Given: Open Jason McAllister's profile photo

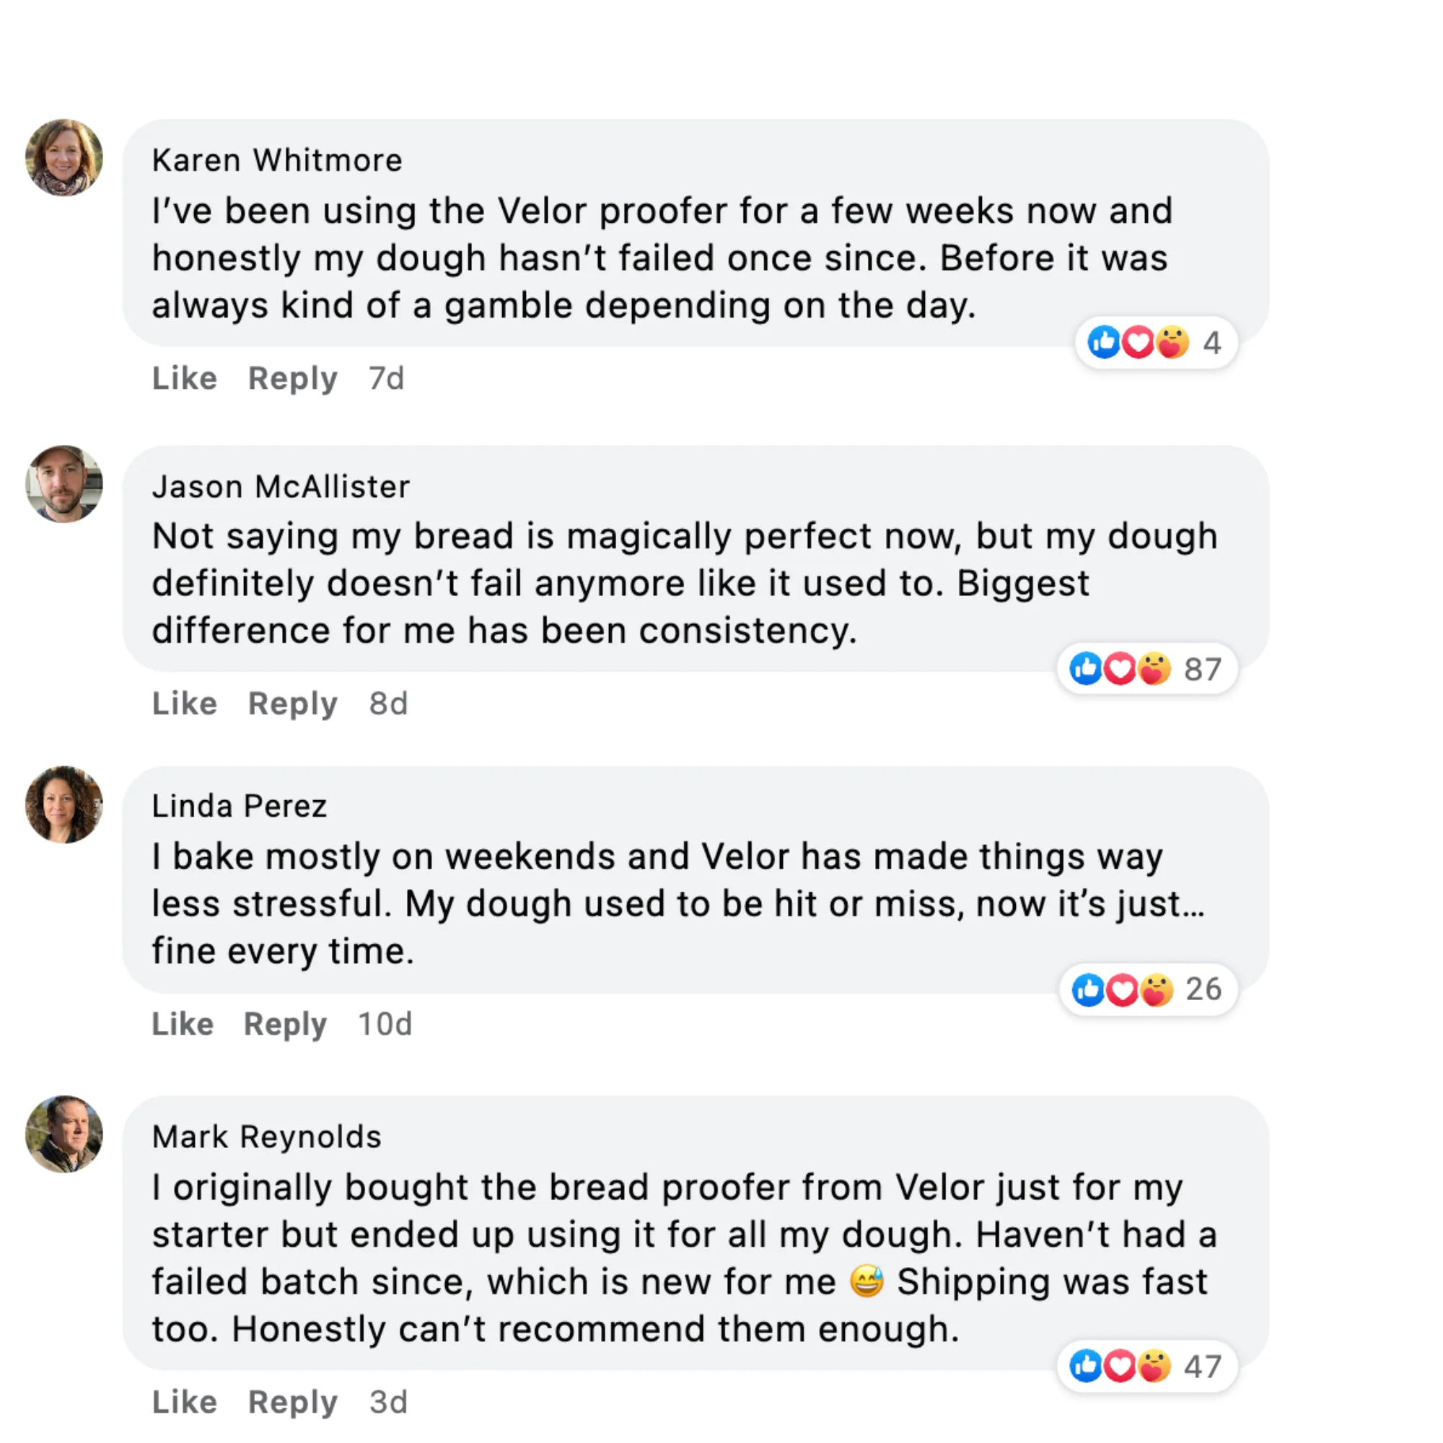Looking at the screenshot, I should [x=64, y=484].
